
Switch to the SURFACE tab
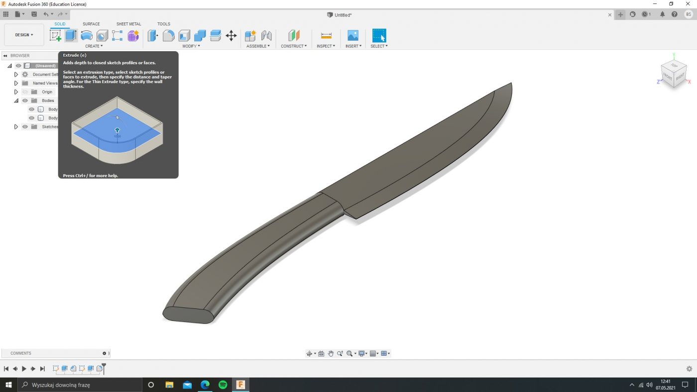(91, 24)
